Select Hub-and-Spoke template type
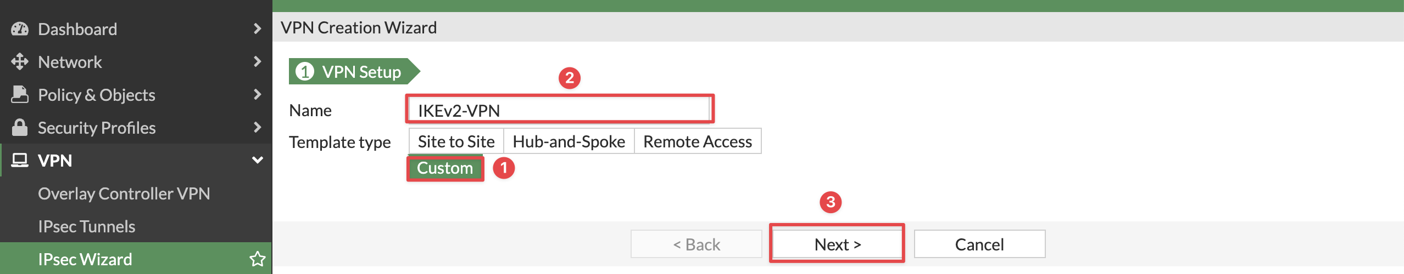The width and height of the screenshot is (1404, 274). 569,141
